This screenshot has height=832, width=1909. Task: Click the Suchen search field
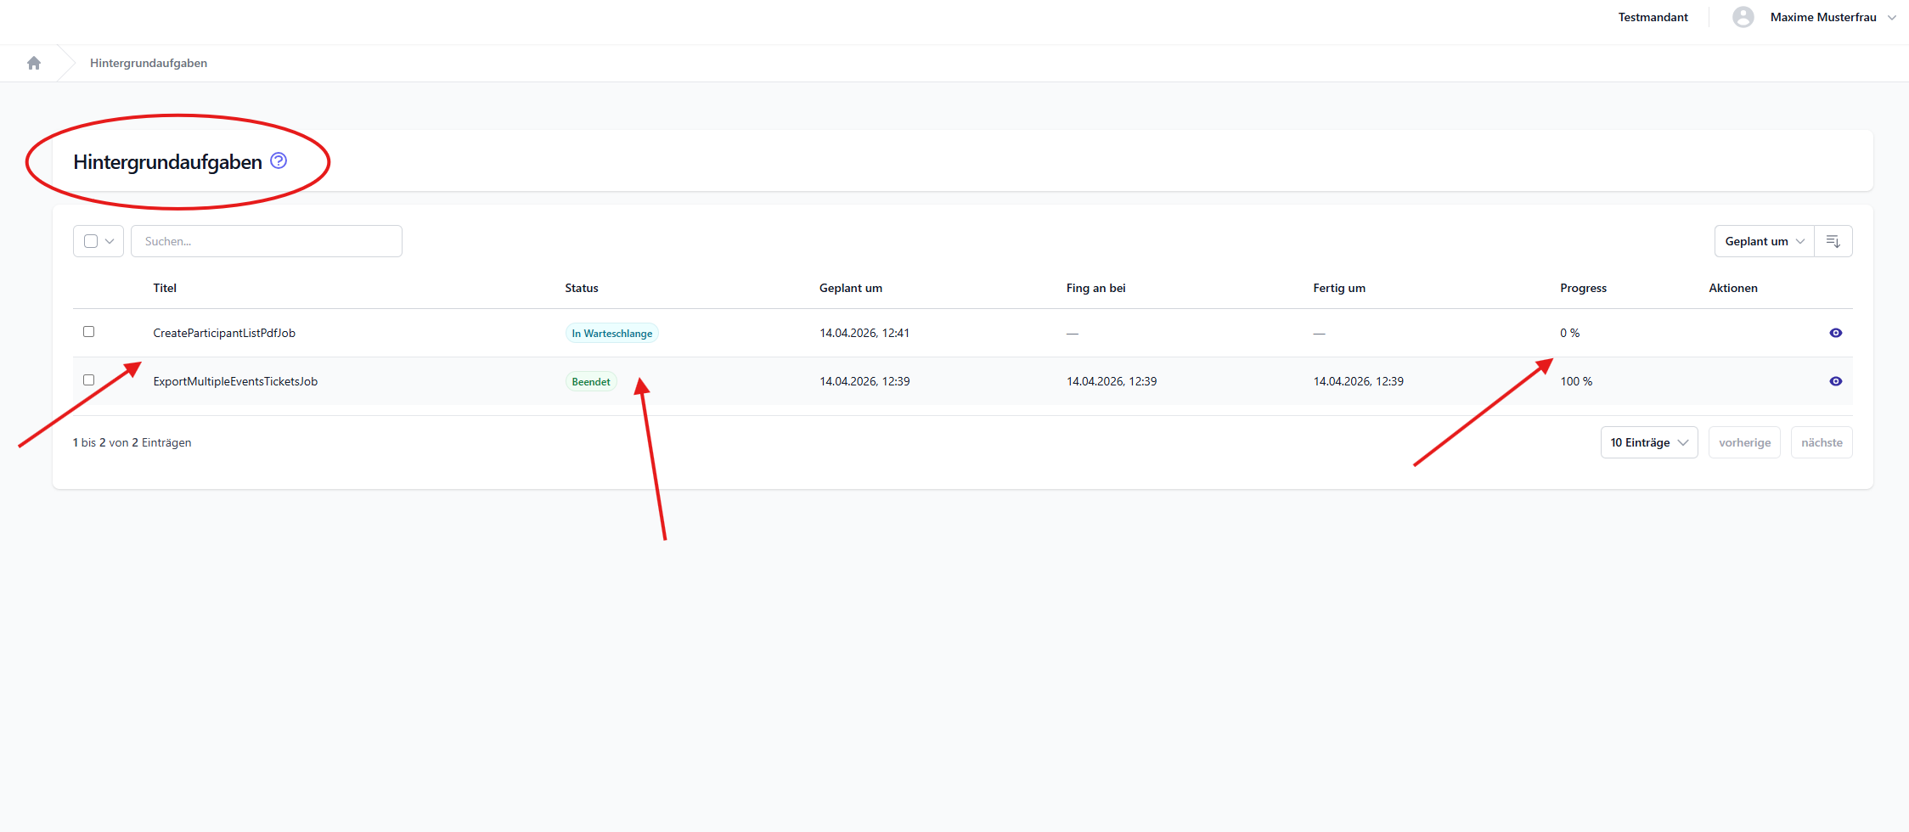tap(267, 241)
